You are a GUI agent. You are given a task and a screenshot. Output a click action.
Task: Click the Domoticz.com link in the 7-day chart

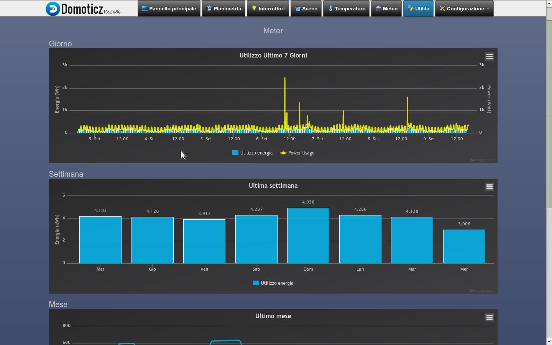481,160
